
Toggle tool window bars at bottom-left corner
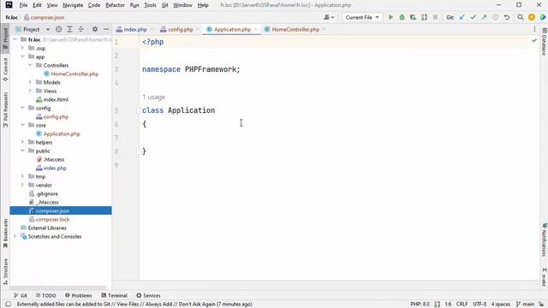tap(8, 305)
